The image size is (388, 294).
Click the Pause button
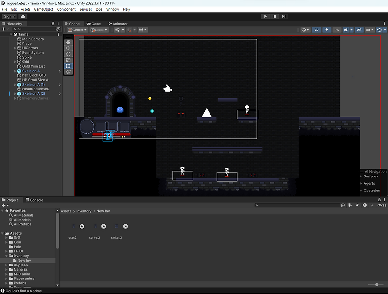point(275,16)
